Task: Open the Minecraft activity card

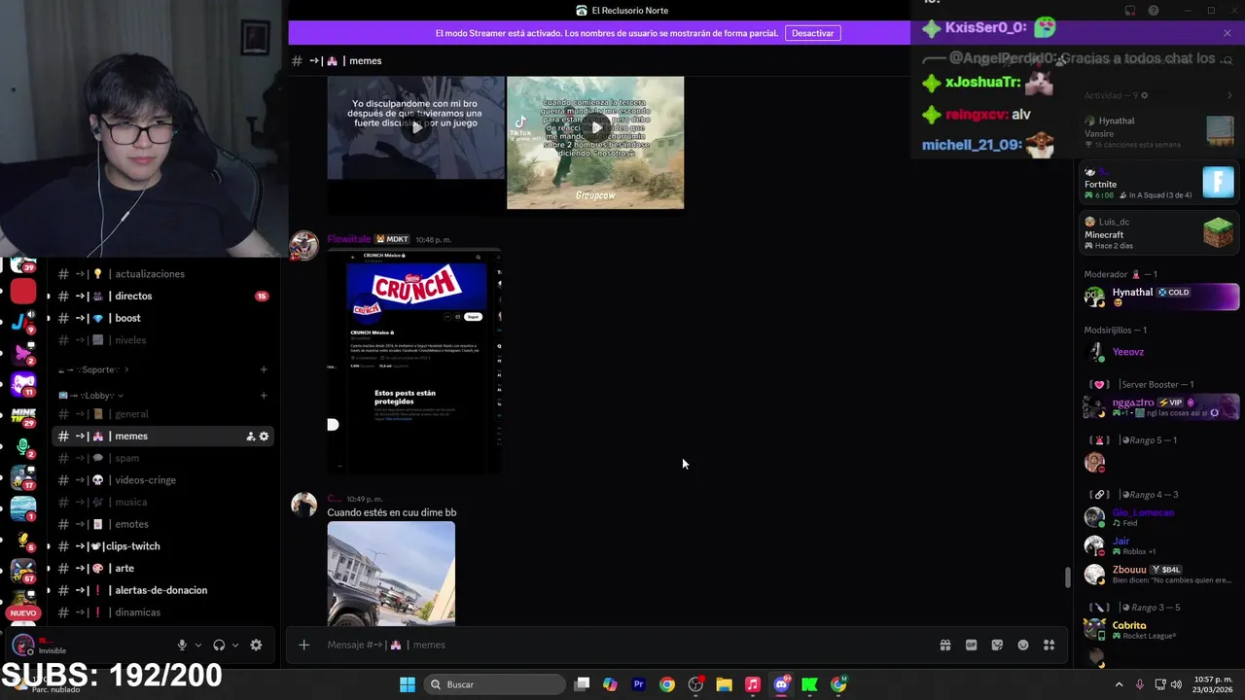Action: pos(1159,233)
